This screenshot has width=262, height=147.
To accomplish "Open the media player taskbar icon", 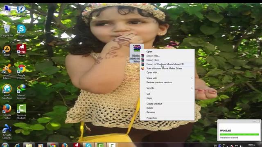I will [41, 145].
